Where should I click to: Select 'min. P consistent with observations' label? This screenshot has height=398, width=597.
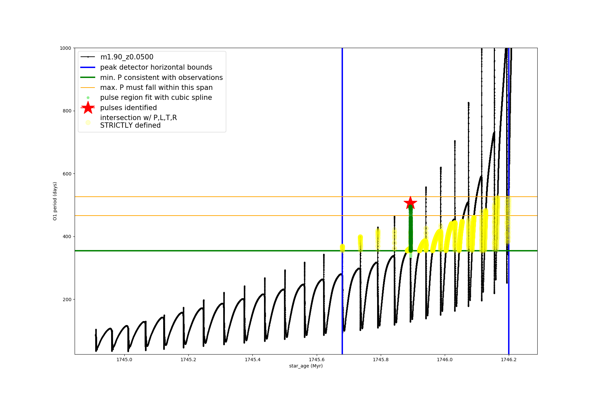[x=162, y=78]
